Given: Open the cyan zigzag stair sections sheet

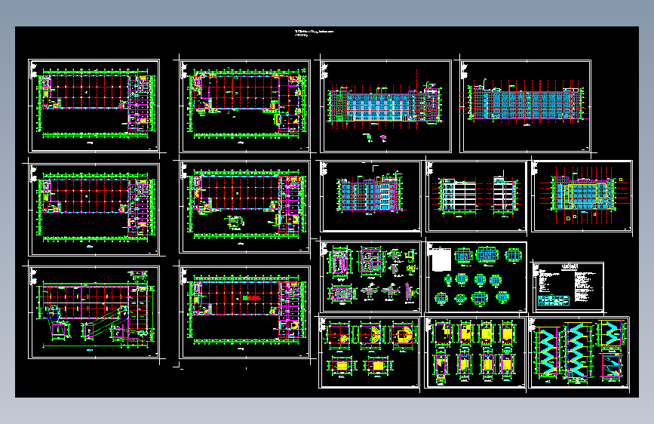Looking at the screenshot, I should pyautogui.click(x=579, y=352).
